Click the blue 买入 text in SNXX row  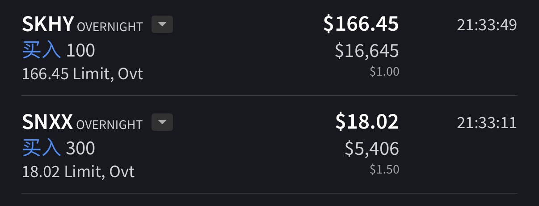coord(41,149)
